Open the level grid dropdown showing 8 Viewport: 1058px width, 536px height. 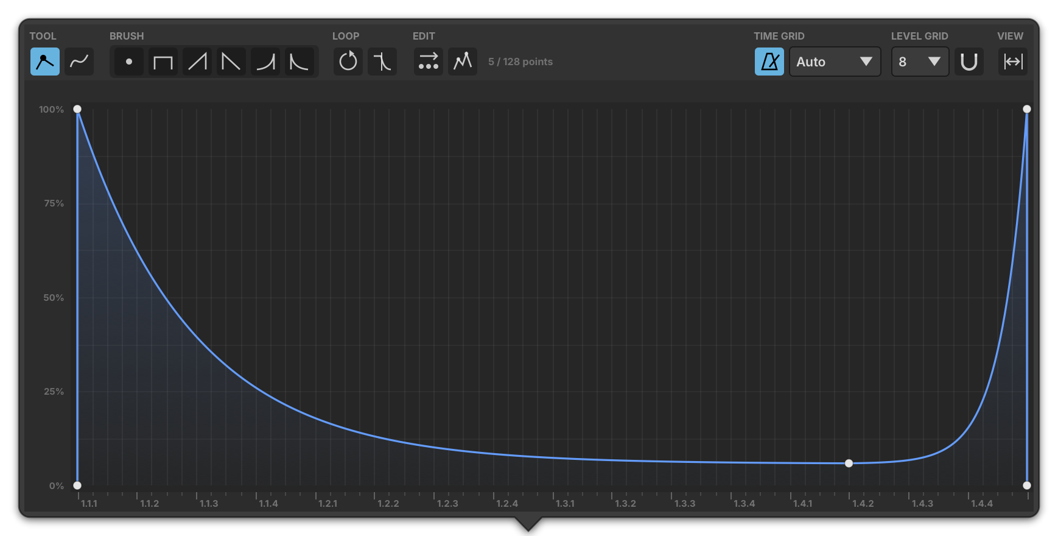[920, 62]
